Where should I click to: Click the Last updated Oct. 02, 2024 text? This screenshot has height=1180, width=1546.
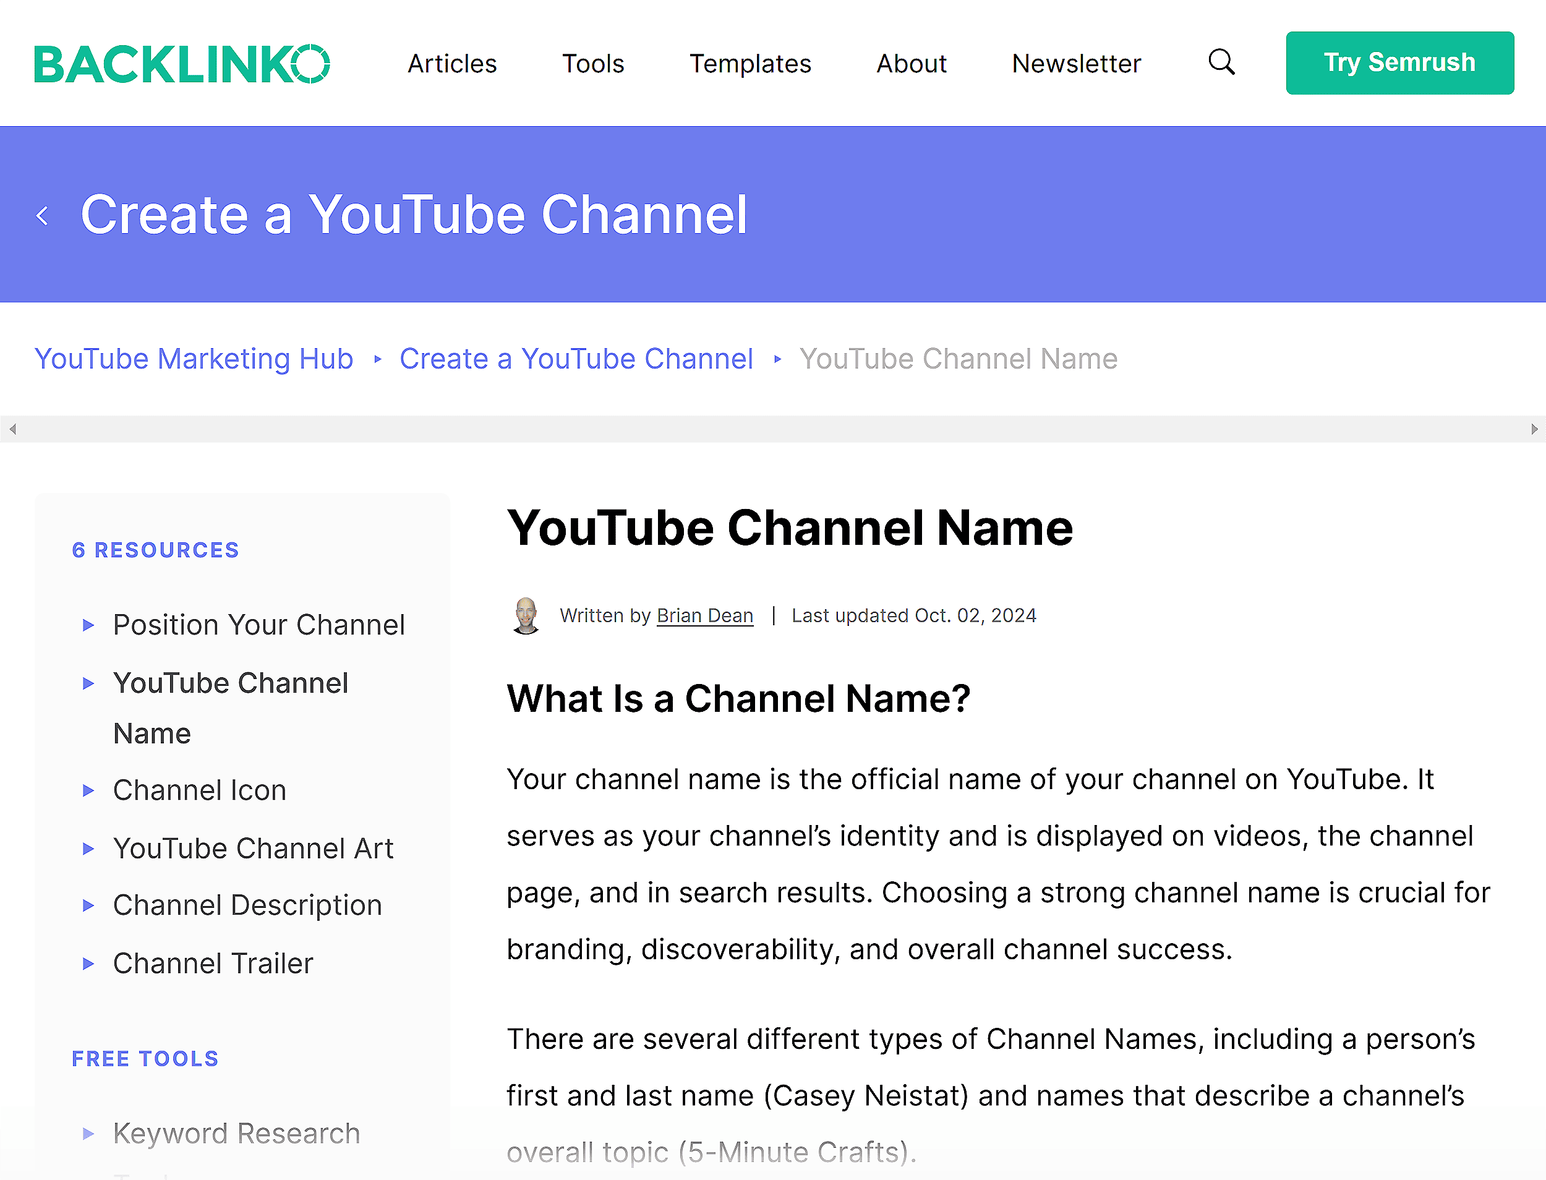pos(914,615)
